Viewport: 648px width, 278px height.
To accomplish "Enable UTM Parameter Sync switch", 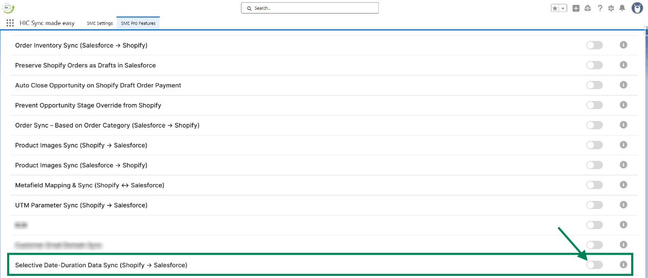I will (594, 205).
